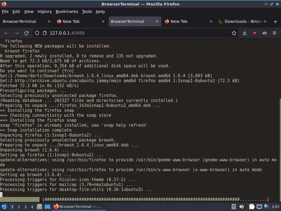Click the 'Snap installation complete' line
The height and width of the screenshot is (211, 281).
[36, 130]
